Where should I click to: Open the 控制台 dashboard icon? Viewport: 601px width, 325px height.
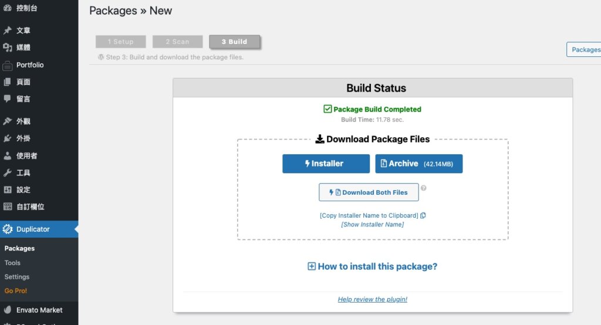[7, 8]
